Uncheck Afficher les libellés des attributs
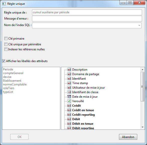This screenshot has width=147, height=145. (4, 61)
